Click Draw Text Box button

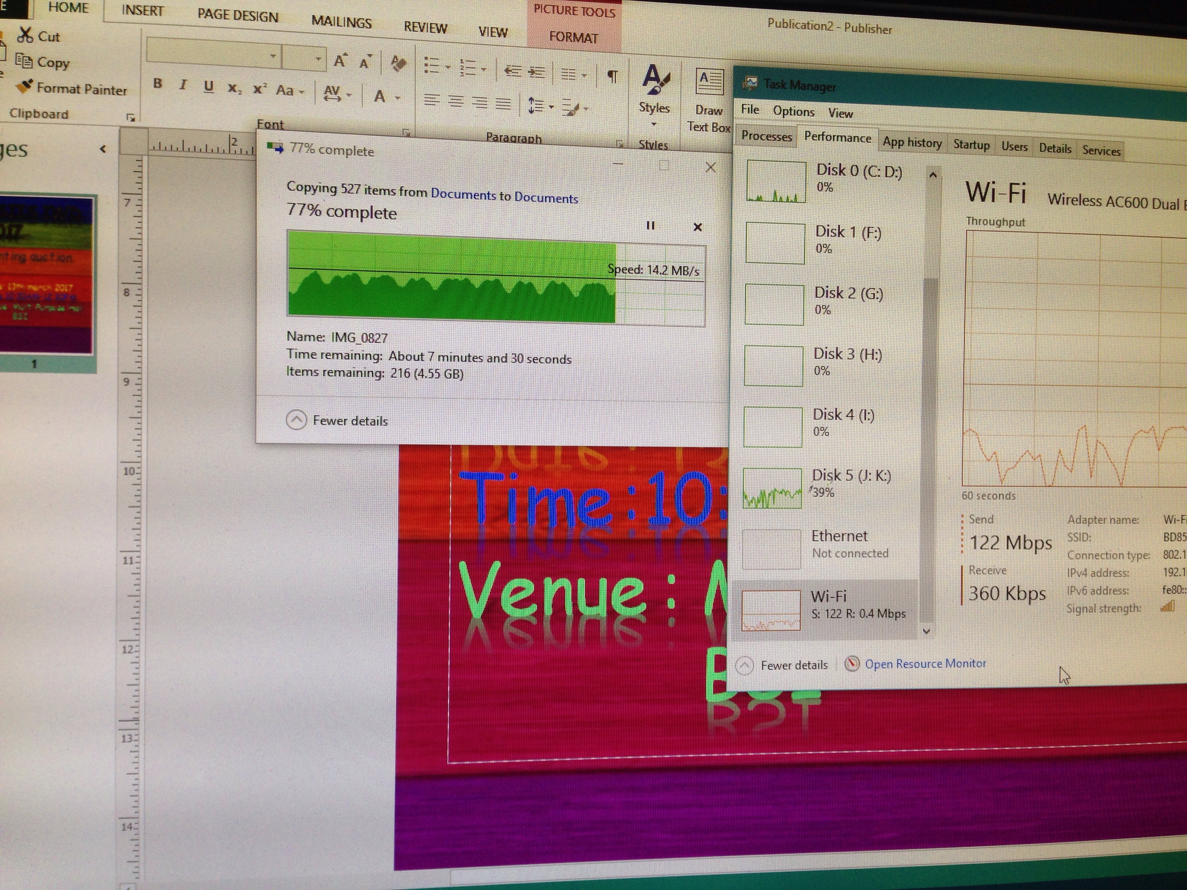coord(709,101)
